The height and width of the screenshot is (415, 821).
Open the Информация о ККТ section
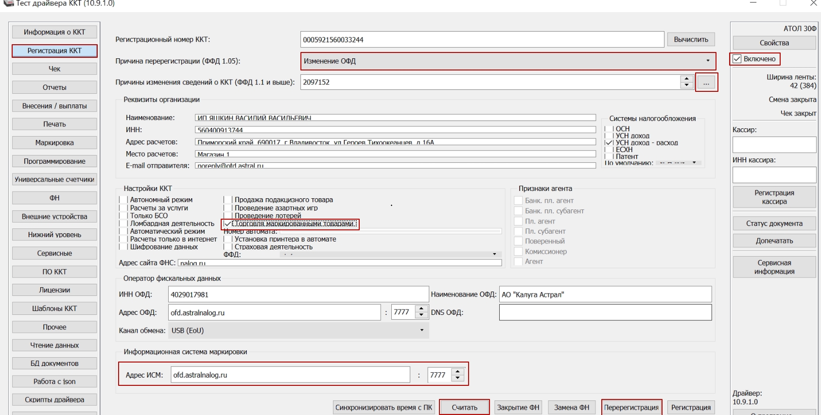[54, 32]
